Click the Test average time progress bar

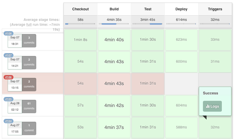point(148,24)
